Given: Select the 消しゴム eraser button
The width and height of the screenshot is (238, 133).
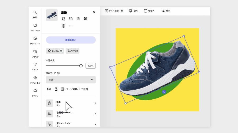Looking at the screenshot, I should pos(55,51).
